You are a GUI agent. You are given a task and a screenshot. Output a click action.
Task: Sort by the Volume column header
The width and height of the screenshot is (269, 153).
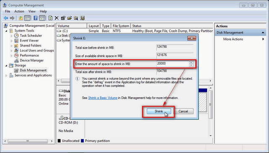71,26
